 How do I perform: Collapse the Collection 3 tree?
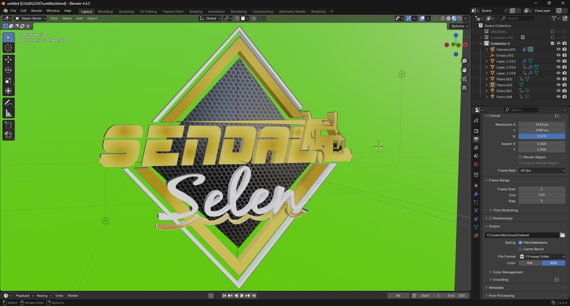click(481, 43)
